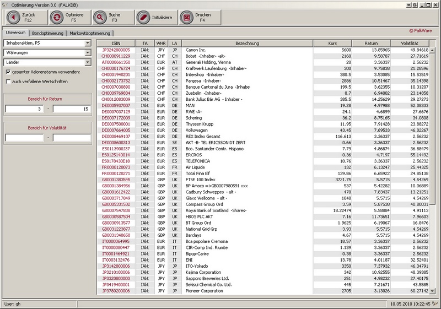Select the RWE -A- row

coord(263,112)
